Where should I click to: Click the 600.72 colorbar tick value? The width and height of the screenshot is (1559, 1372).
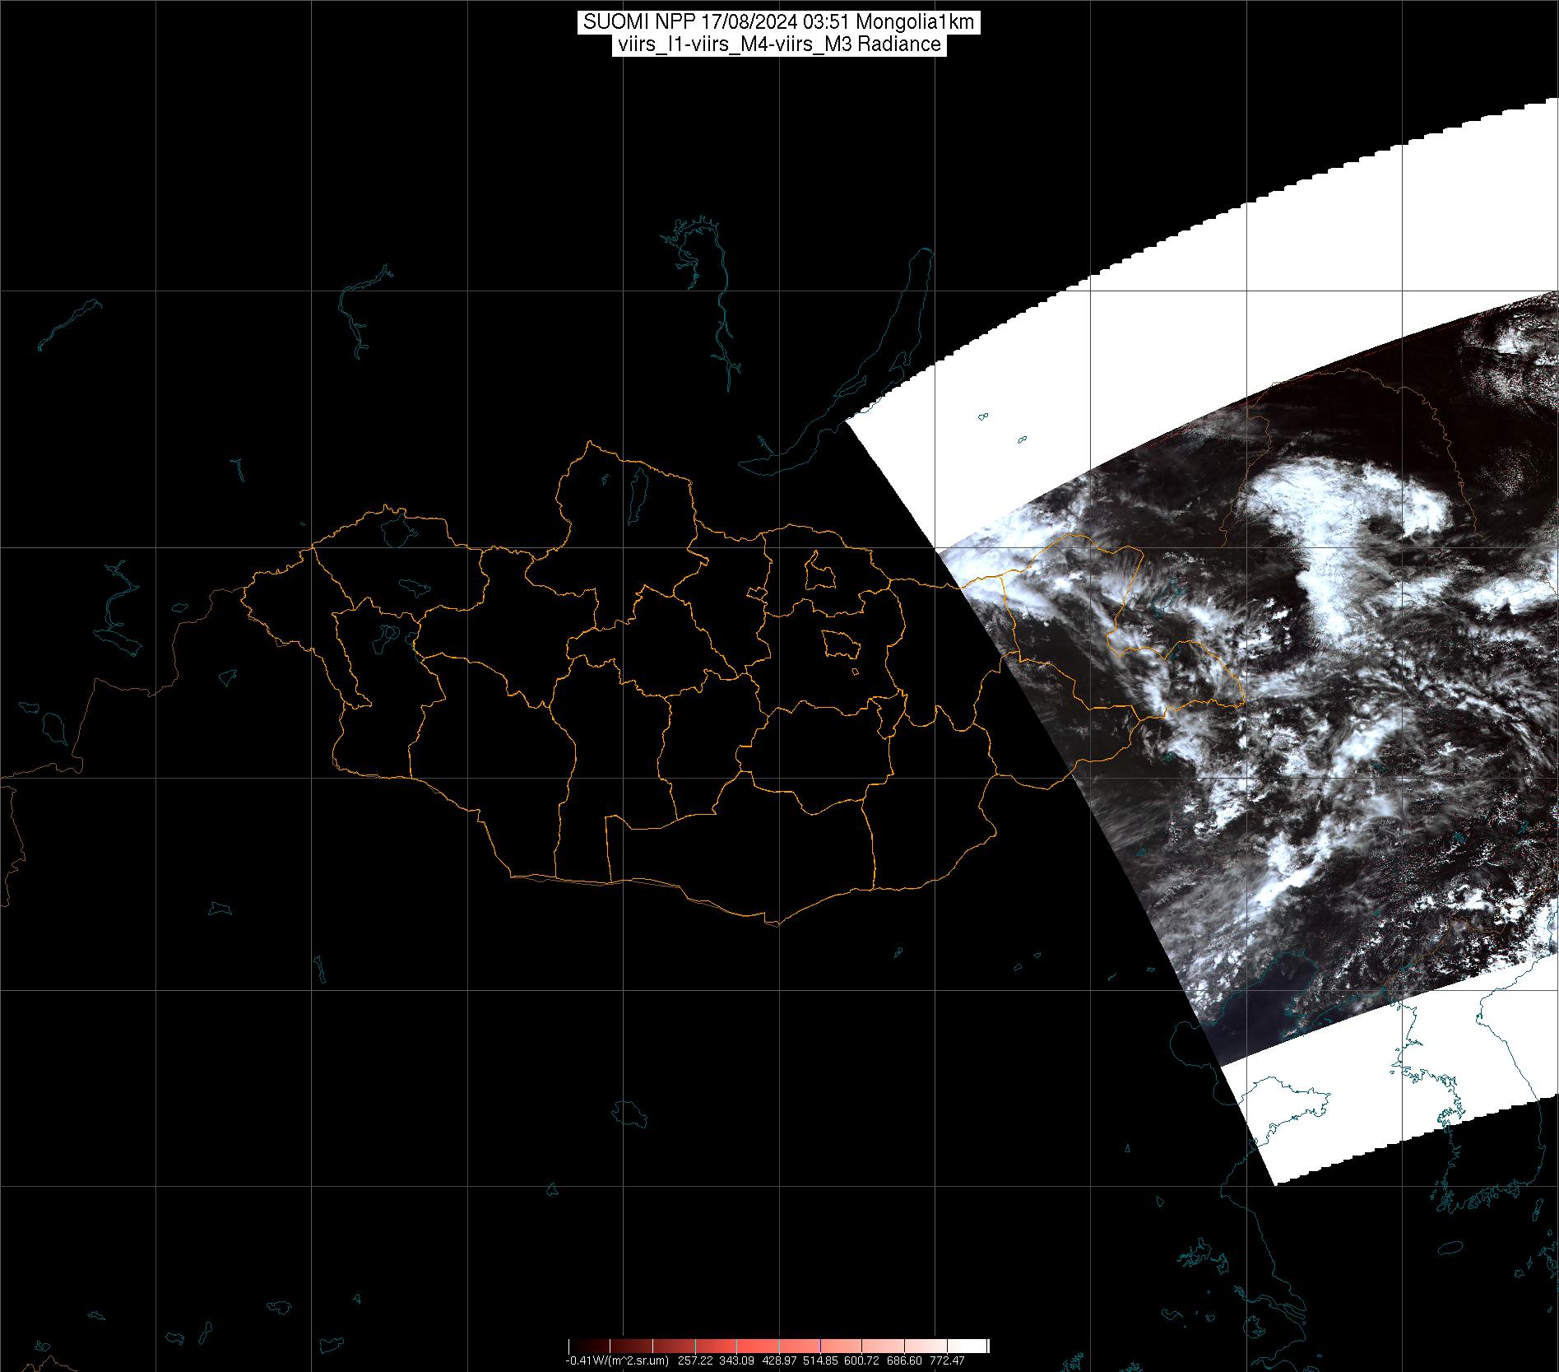tap(863, 1361)
